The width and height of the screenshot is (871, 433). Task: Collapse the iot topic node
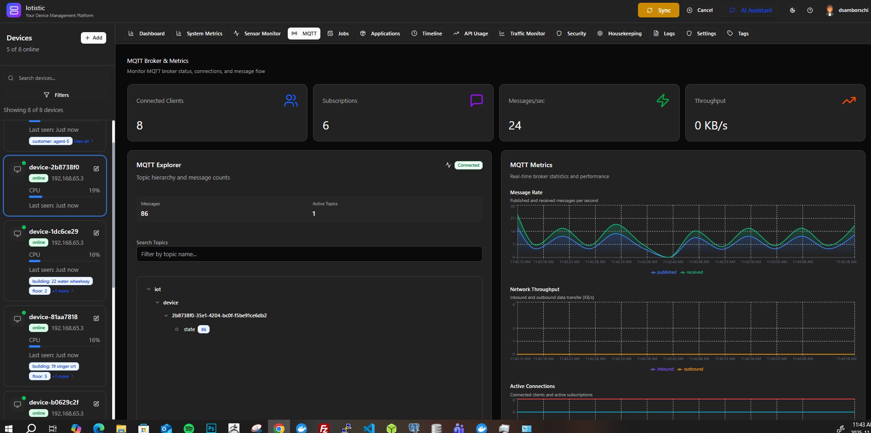pos(148,289)
